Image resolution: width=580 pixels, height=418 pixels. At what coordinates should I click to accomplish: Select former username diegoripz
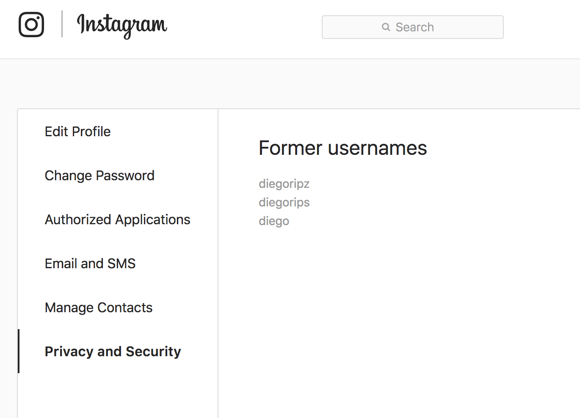(284, 184)
